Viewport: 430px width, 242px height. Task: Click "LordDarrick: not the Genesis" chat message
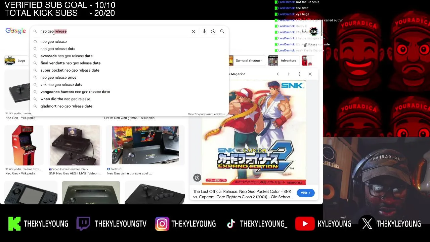pos(297,2)
